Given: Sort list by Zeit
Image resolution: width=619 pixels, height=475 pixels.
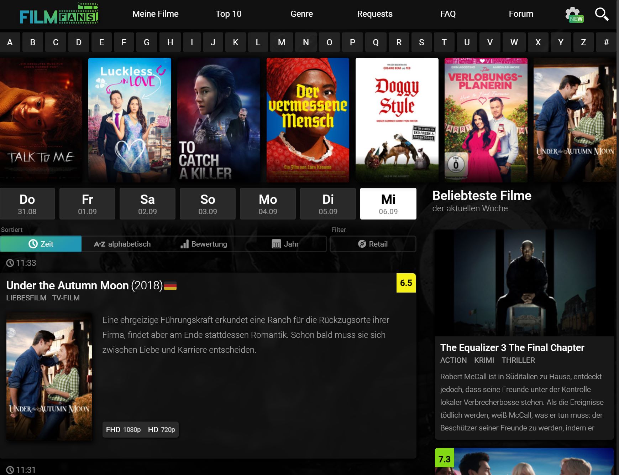Looking at the screenshot, I should tap(41, 244).
